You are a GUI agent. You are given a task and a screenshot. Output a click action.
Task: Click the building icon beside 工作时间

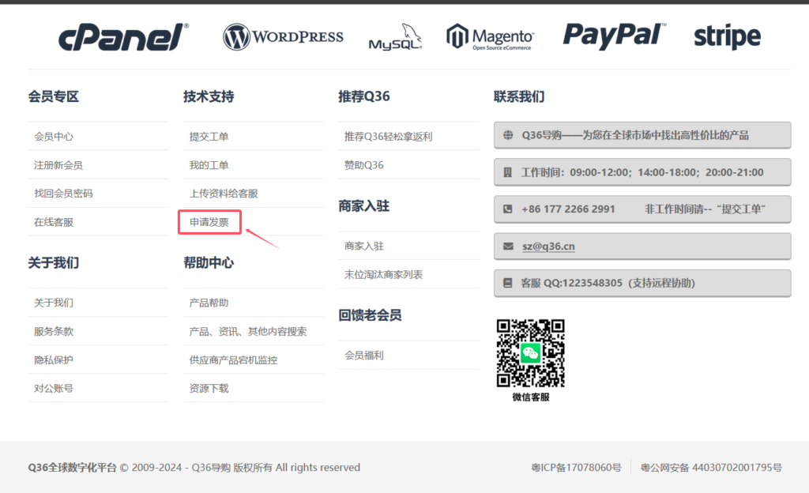tap(508, 172)
